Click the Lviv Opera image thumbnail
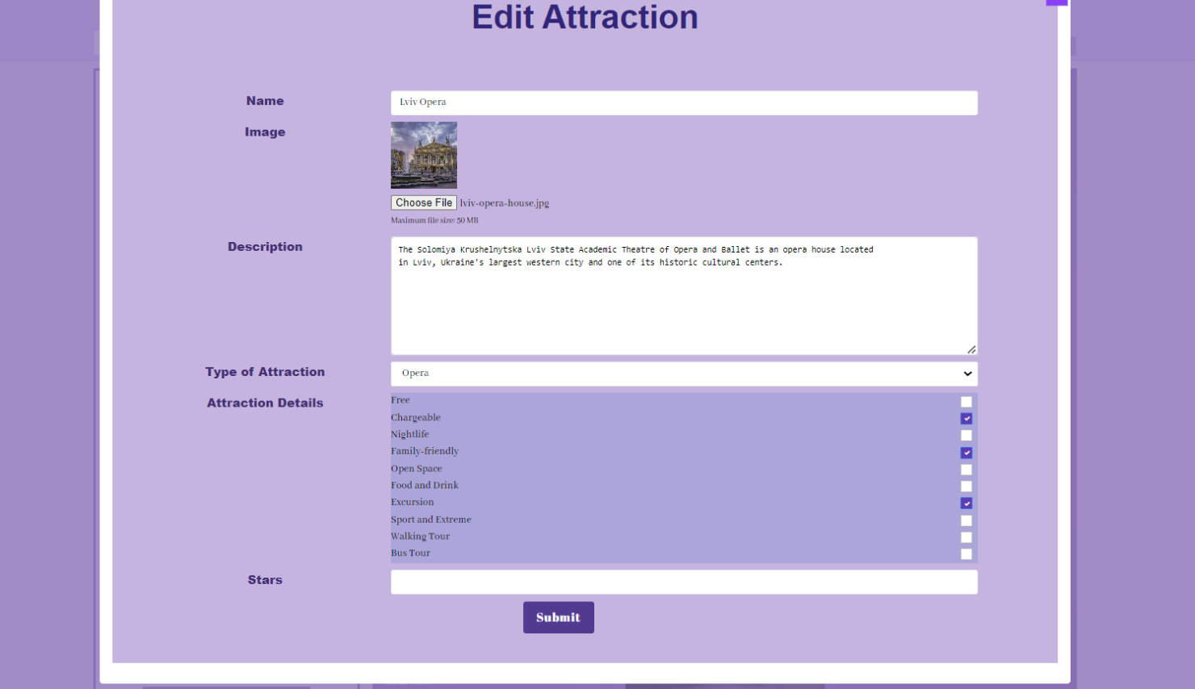Image resolution: width=1195 pixels, height=689 pixels. 424,155
